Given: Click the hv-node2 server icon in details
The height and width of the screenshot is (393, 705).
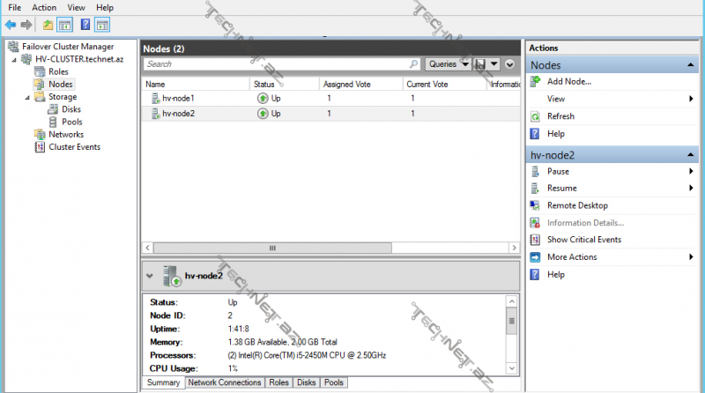Looking at the screenshot, I should tap(172, 276).
